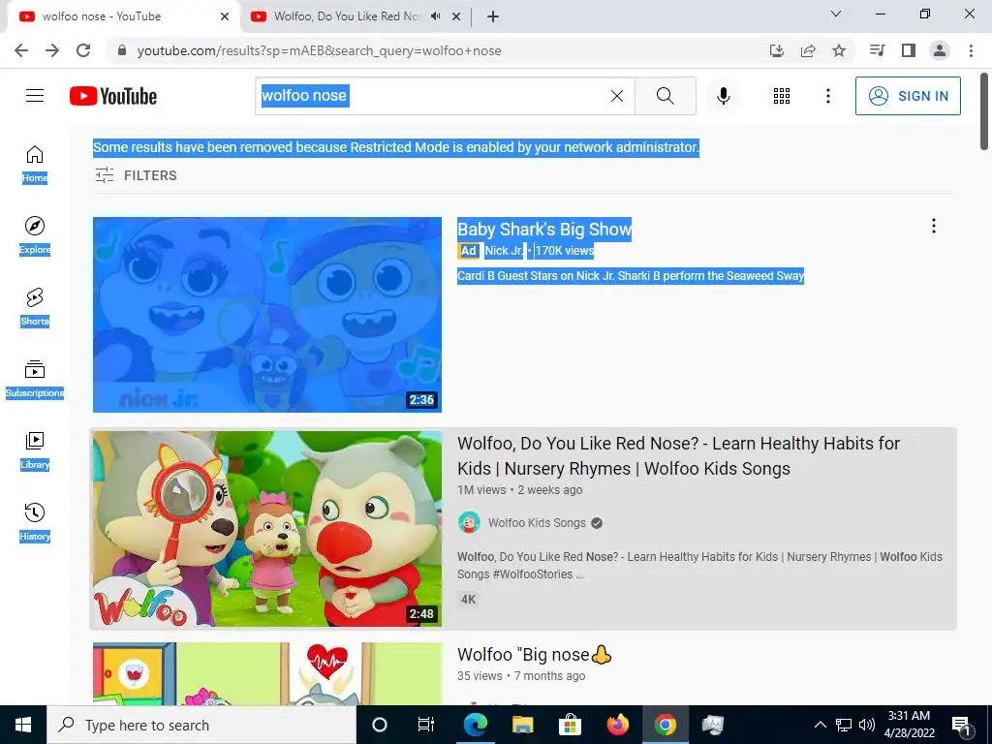Open the Wolfoo Kids Songs channel name
Image resolution: width=992 pixels, height=744 pixels.
tap(537, 522)
